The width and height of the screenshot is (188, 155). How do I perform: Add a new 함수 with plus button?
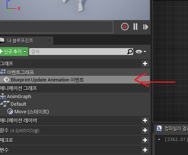(x=145, y=130)
